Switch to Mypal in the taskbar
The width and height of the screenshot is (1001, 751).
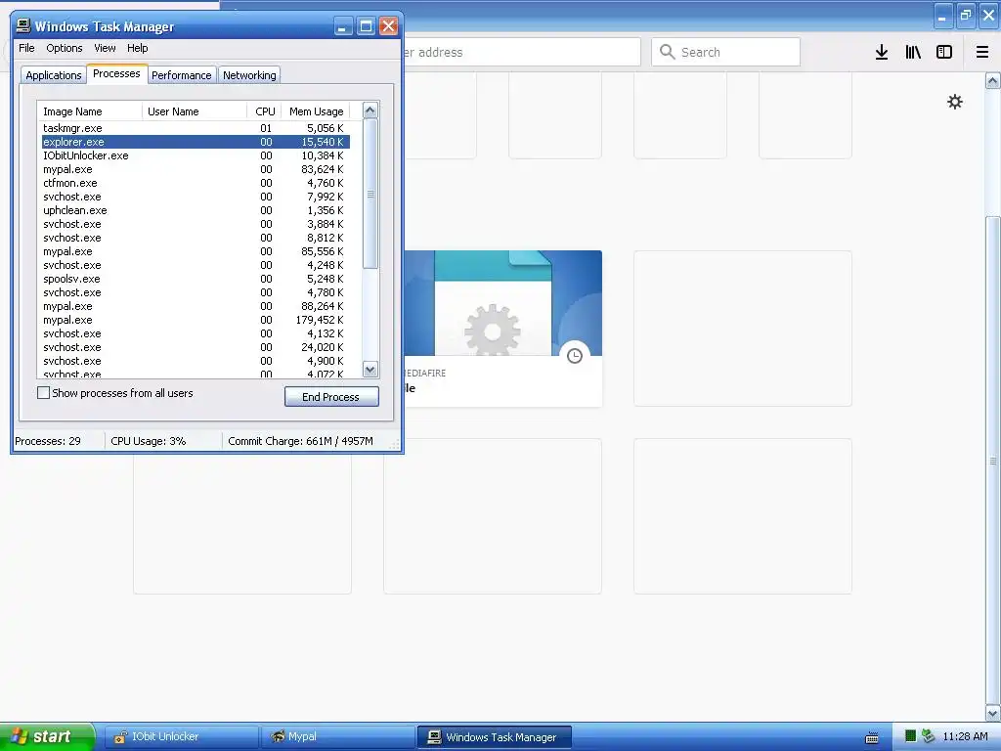click(x=338, y=737)
